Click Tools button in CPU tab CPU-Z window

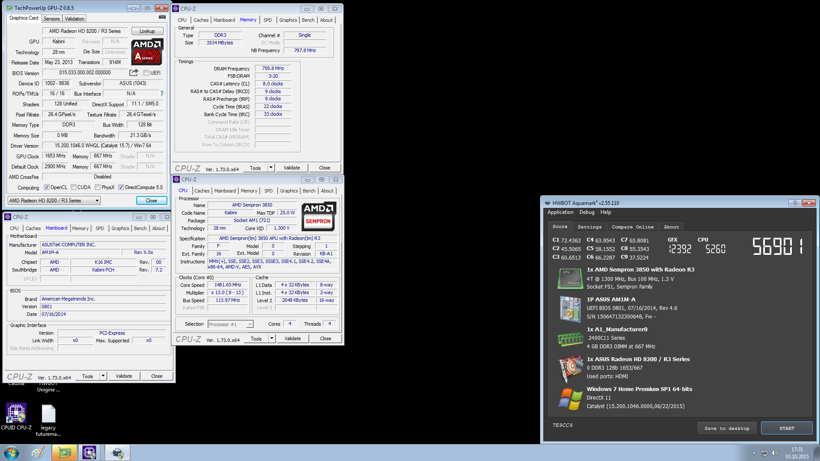click(x=256, y=338)
